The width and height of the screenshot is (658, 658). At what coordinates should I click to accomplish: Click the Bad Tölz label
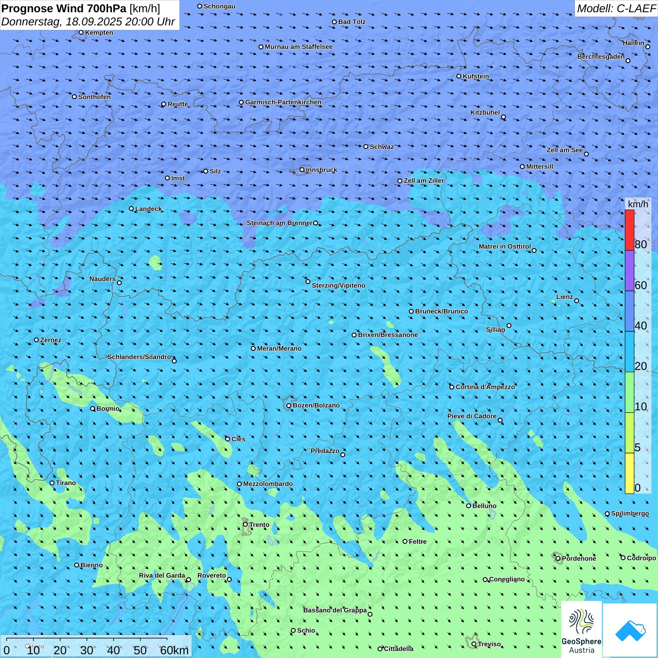click(x=352, y=22)
